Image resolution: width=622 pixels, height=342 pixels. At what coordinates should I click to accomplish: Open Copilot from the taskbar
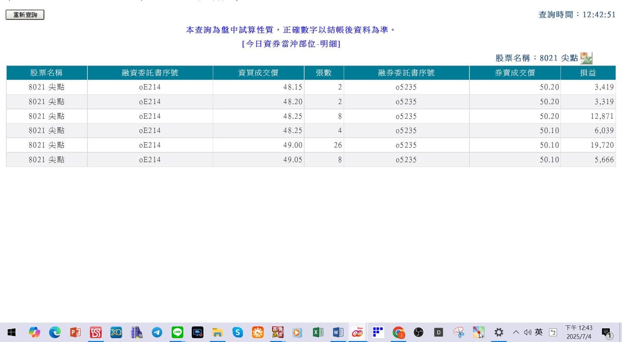(x=34, y=332)
